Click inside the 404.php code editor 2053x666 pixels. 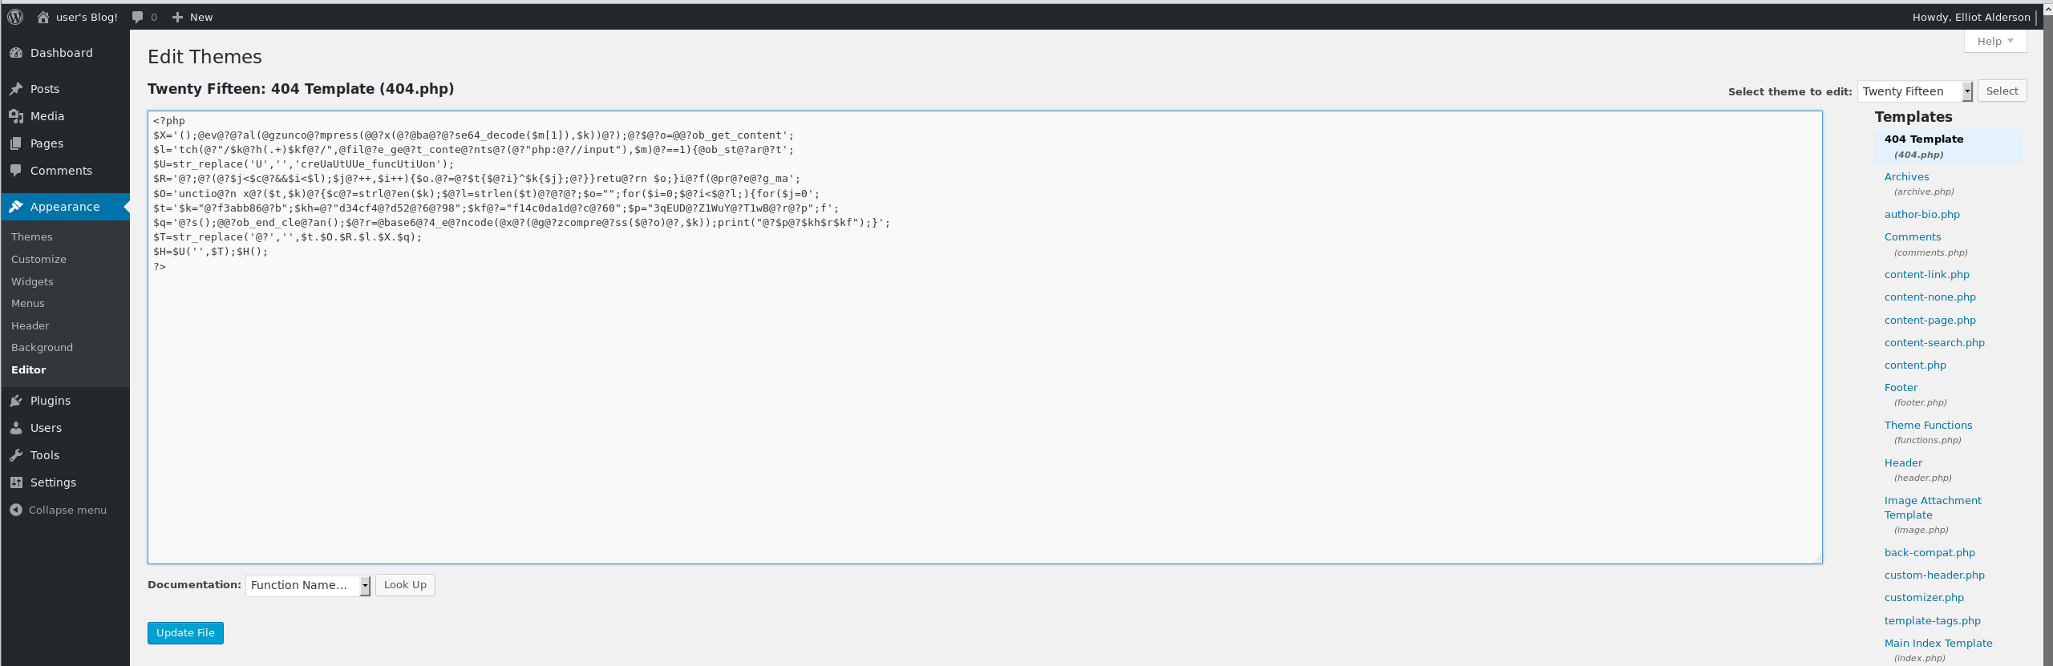pyautogui.click(x=985, y=337)
